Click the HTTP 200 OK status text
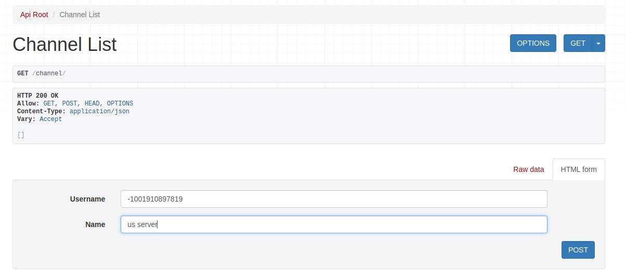 (38, 96)
